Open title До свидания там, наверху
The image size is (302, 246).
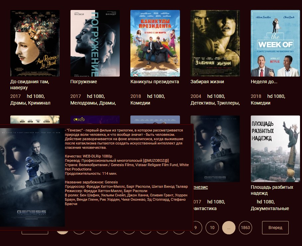click(x=30, y=85)
